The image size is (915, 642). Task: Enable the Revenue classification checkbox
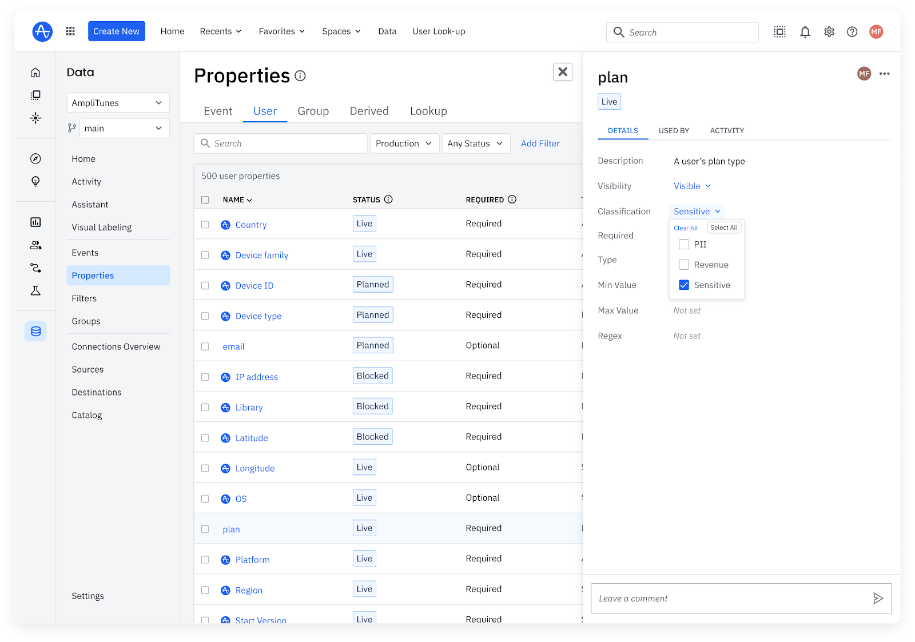684,265
